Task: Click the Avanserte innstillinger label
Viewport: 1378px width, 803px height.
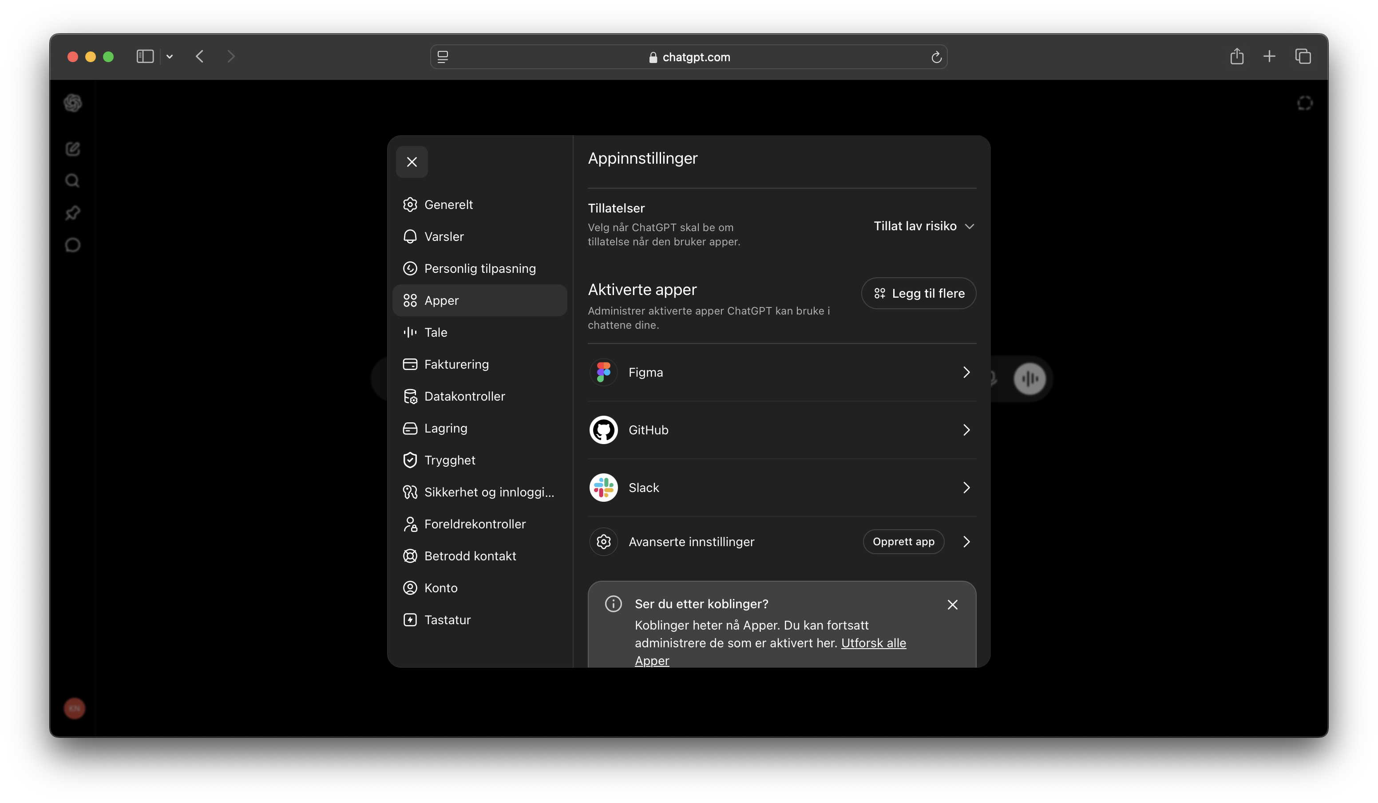Action: tap(691, 542)
